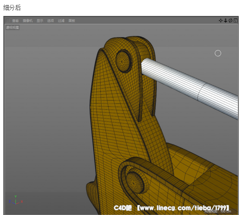Click the '细分后' heading text
The image size is (240, 215).
click(x=12, y=8)
